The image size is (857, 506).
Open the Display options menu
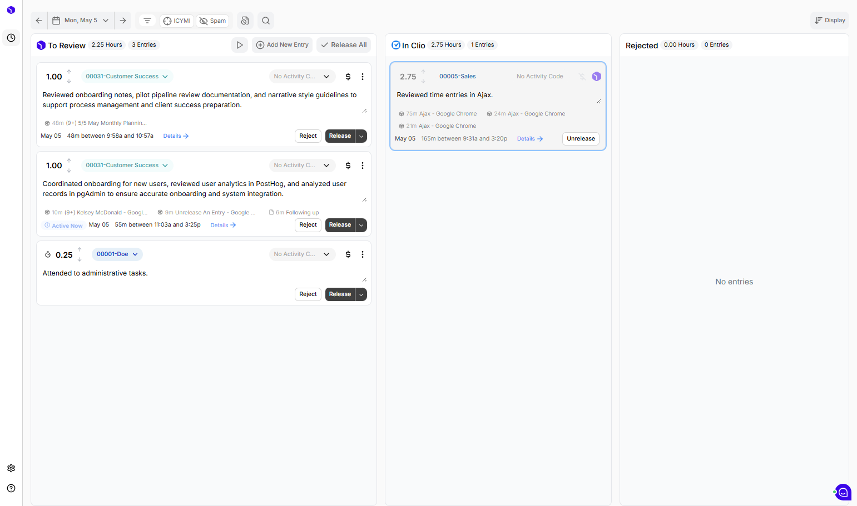(x=830, y=21)
